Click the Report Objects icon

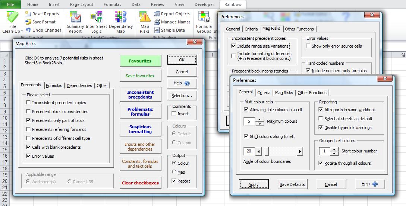pyautogui.click(x=157, y=14)
